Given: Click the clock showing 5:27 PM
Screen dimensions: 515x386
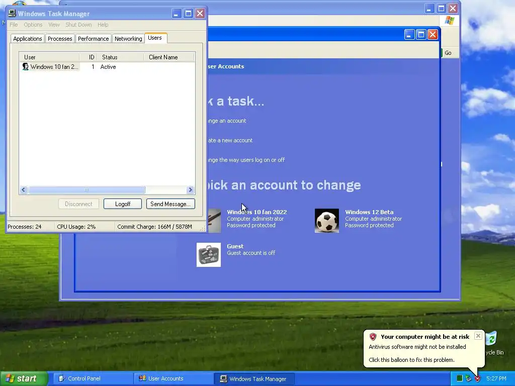Looking at the screenshot, I should [x=496, y=378].
